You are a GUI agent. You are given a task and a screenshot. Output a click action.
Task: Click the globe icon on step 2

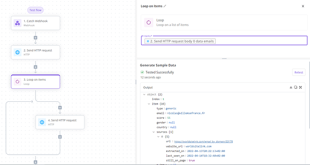coord(18,52)
